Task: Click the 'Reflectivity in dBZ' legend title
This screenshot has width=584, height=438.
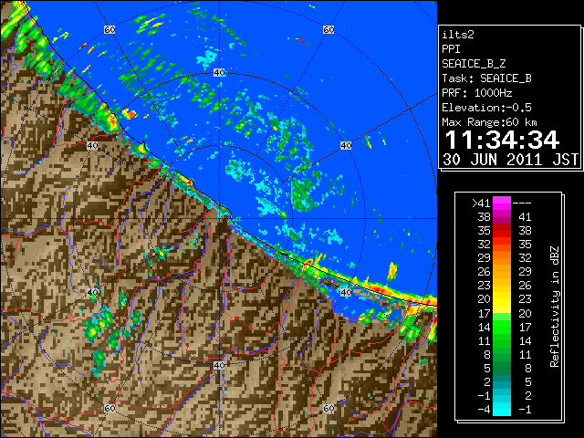Action: (x=555, y=307)
